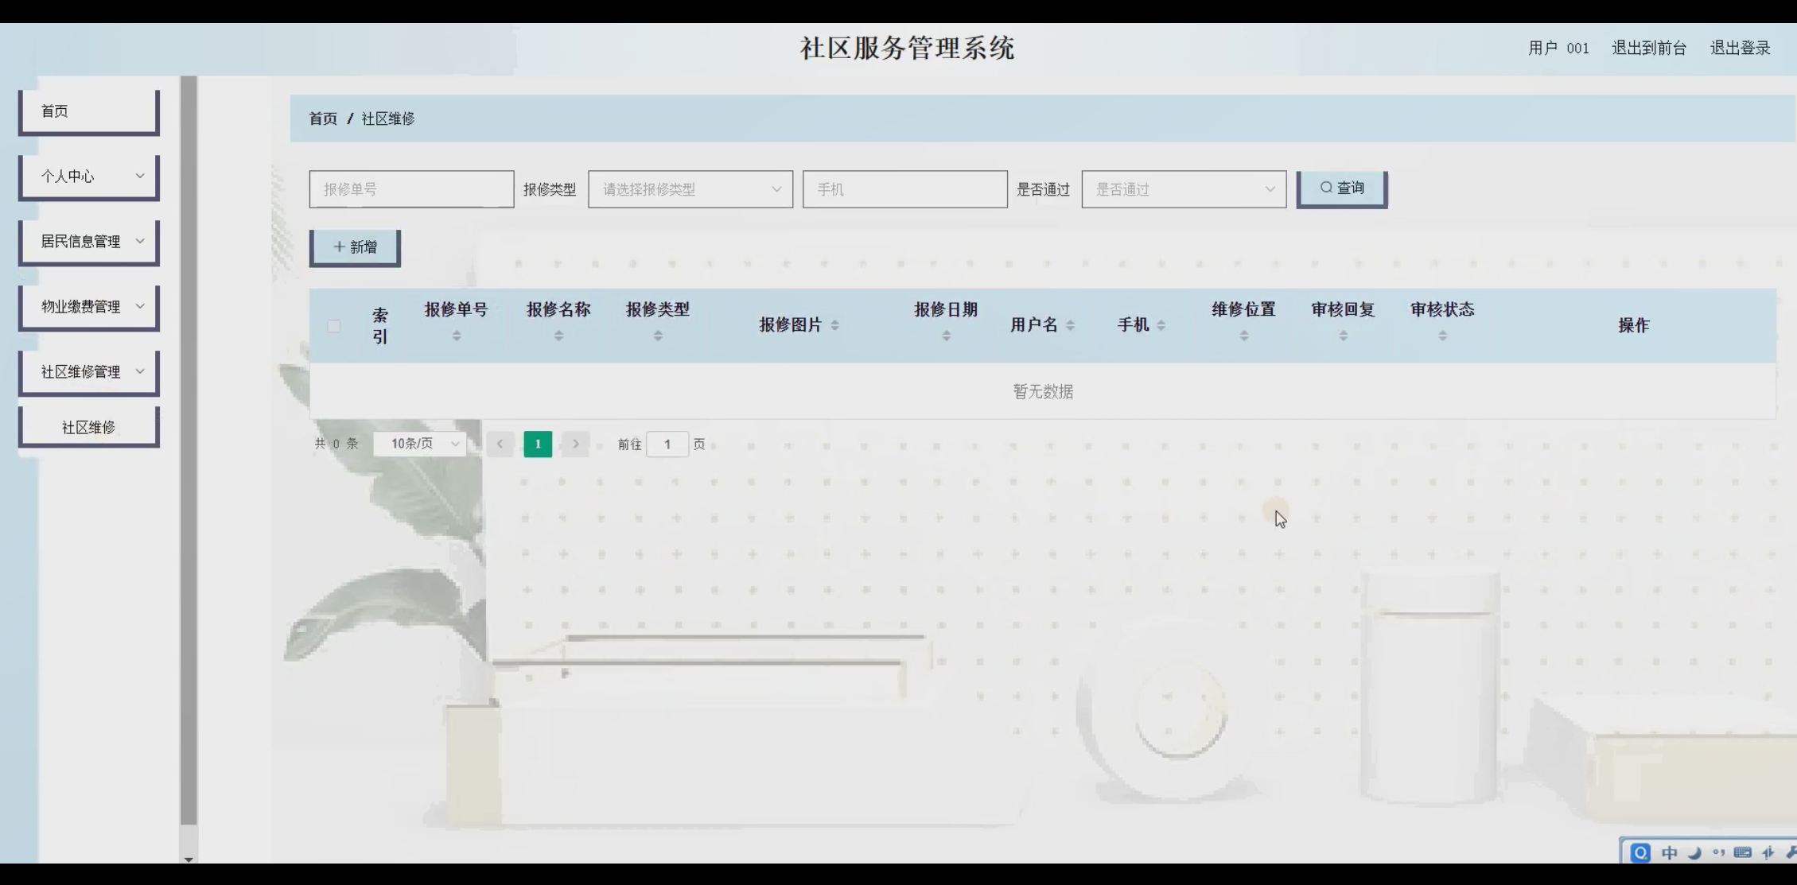Check the select-all table header checkbox
The image size is (1797, 885).
(x=334, y=326)
